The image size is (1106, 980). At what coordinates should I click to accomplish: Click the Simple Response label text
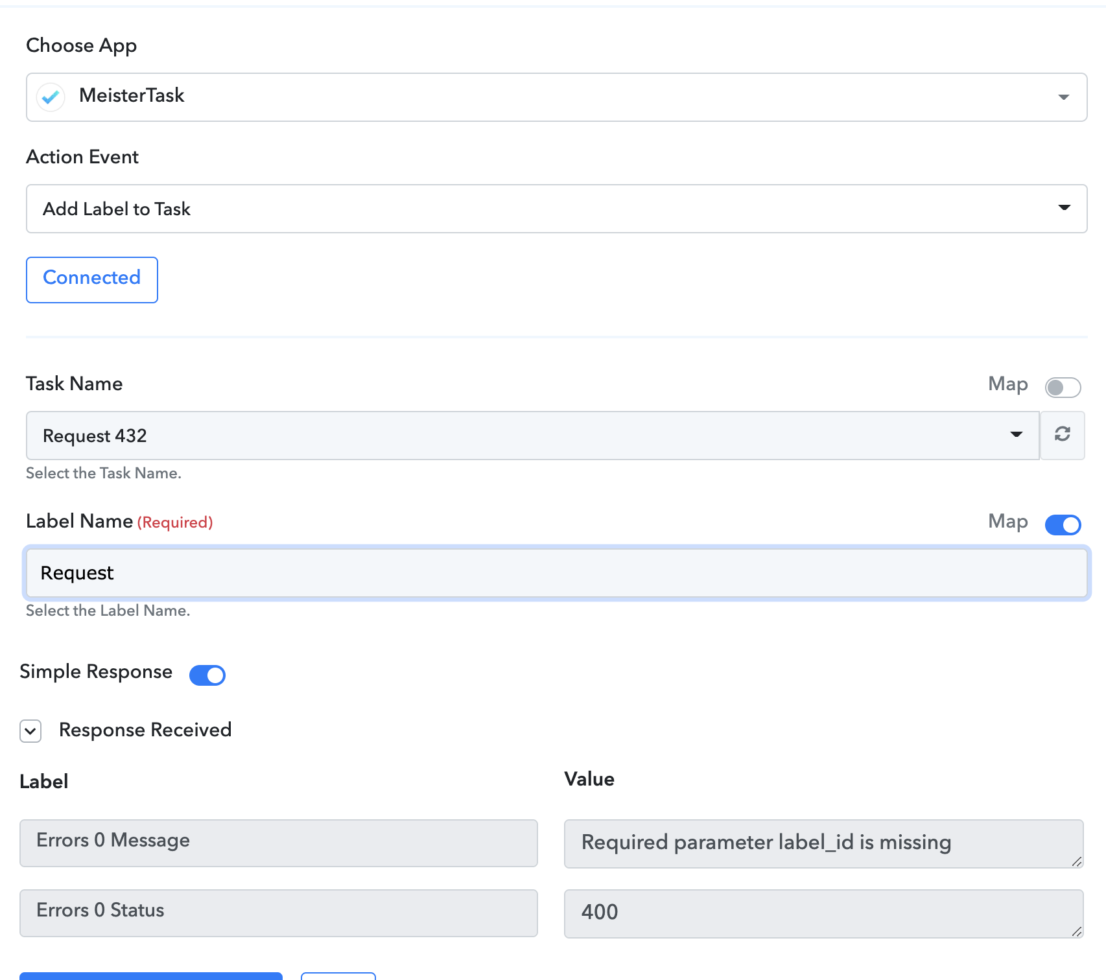tap(96, 672)
